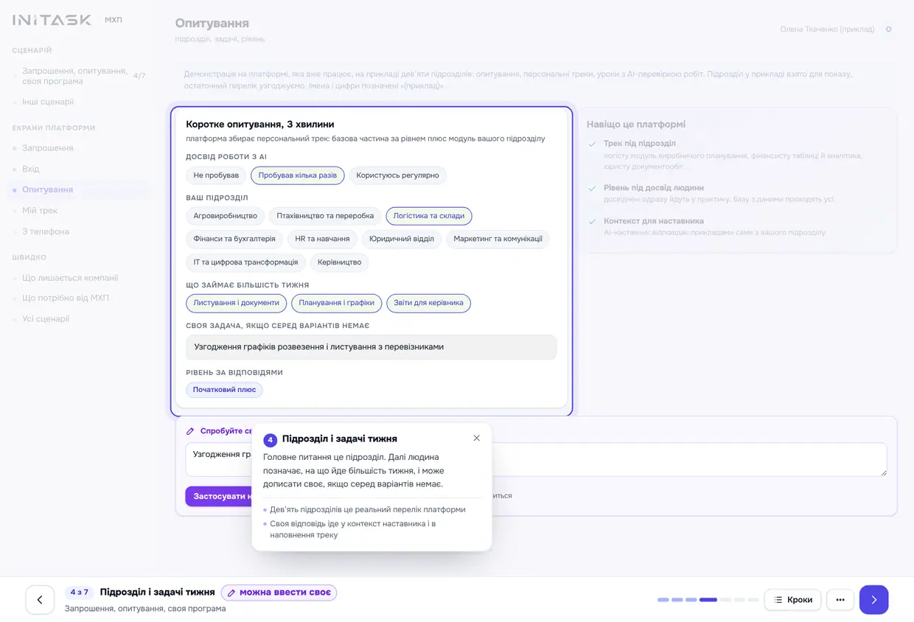Image resolution: width=914 pixels, height=622 pixels.
Task: Click the Застосувати button
Action: pyautogui.click(x=219, y=496)
